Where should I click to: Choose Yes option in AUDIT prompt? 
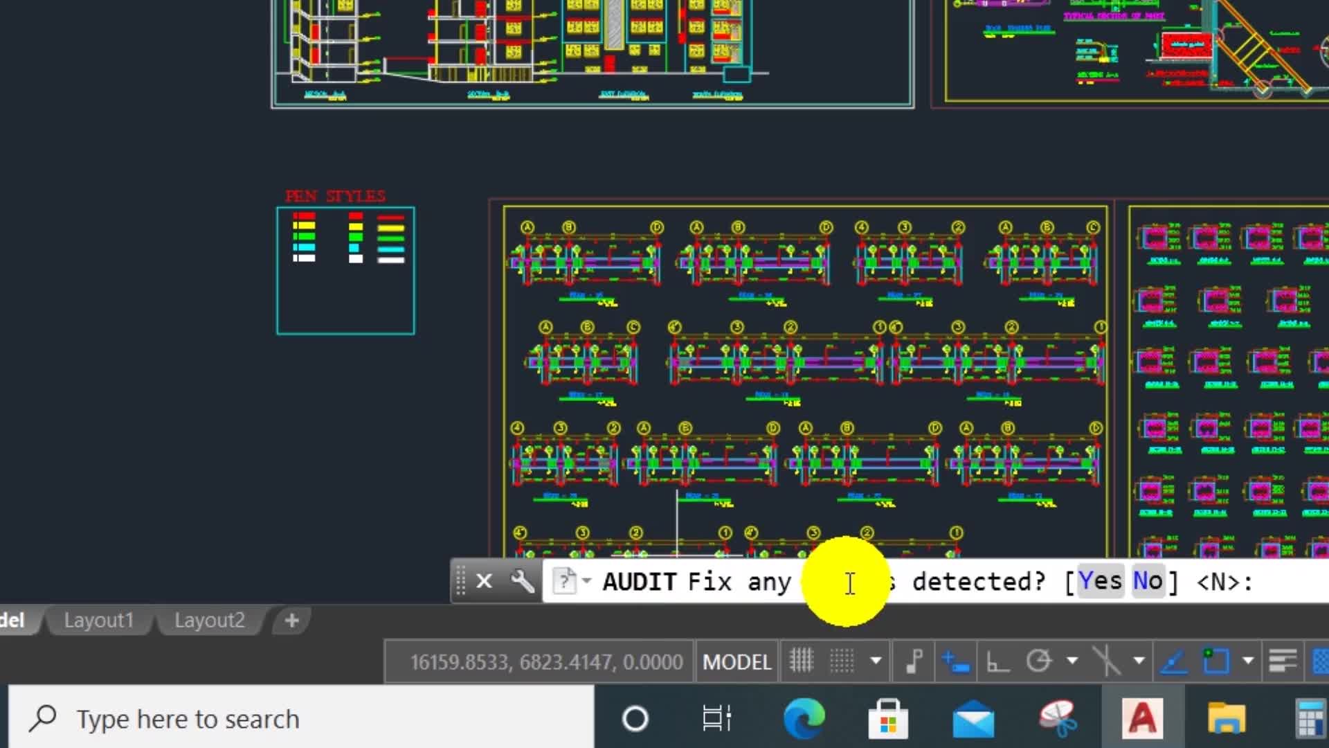pyautogui.click(x=1100, y=581)
